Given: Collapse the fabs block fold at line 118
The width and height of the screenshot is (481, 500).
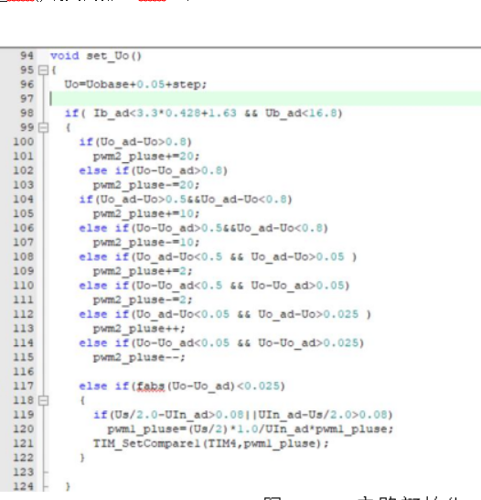Looking at the screenshot, I should tap(43, 400).
